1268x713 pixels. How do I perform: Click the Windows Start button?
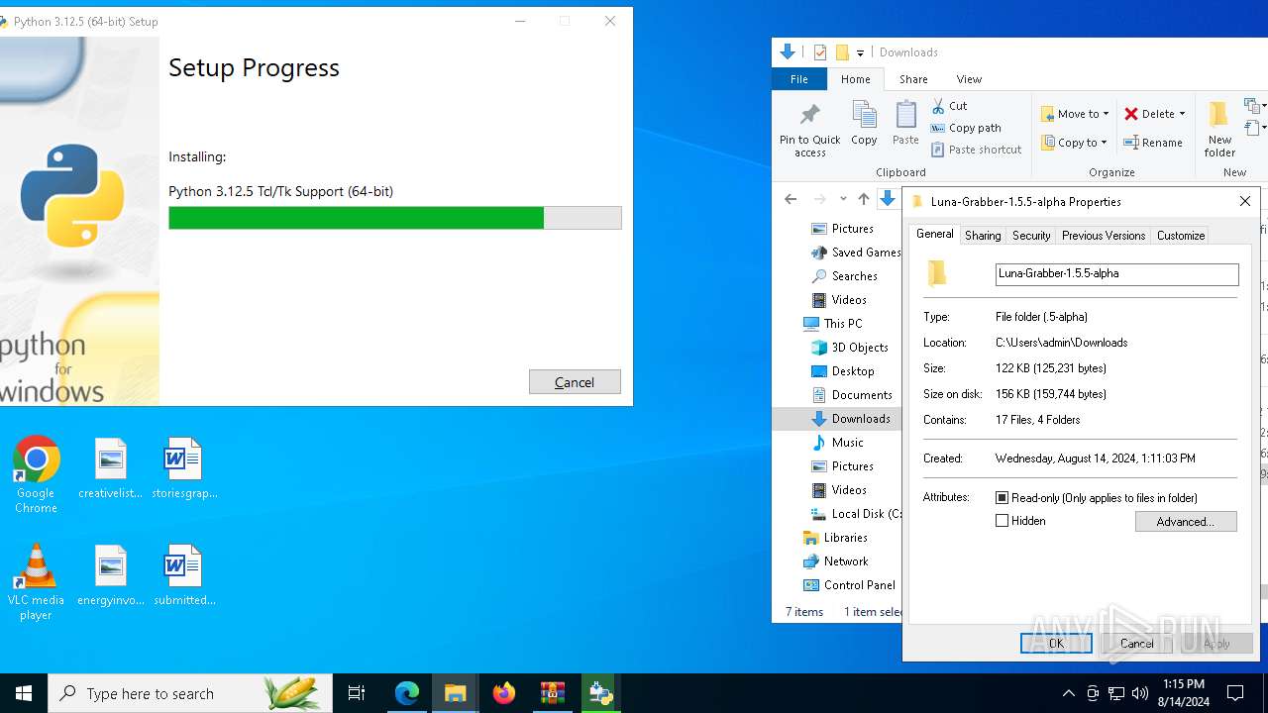click(24, 693)
